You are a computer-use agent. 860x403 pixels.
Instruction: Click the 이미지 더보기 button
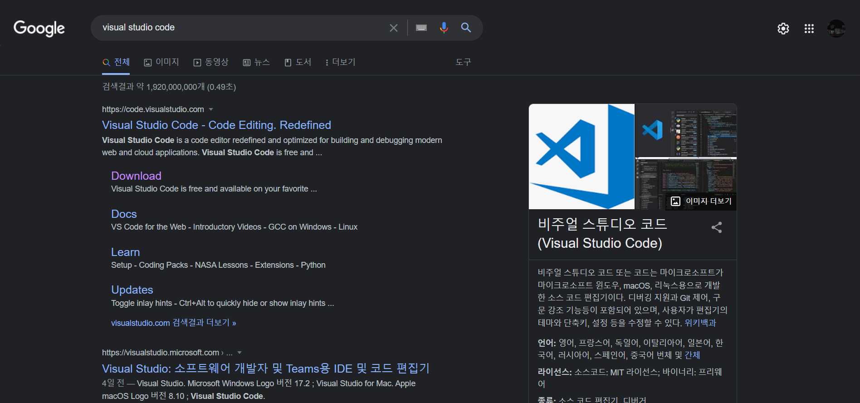coord(701,201)
